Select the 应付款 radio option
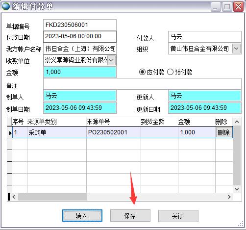246x230 pixels. tap(142, 72)
